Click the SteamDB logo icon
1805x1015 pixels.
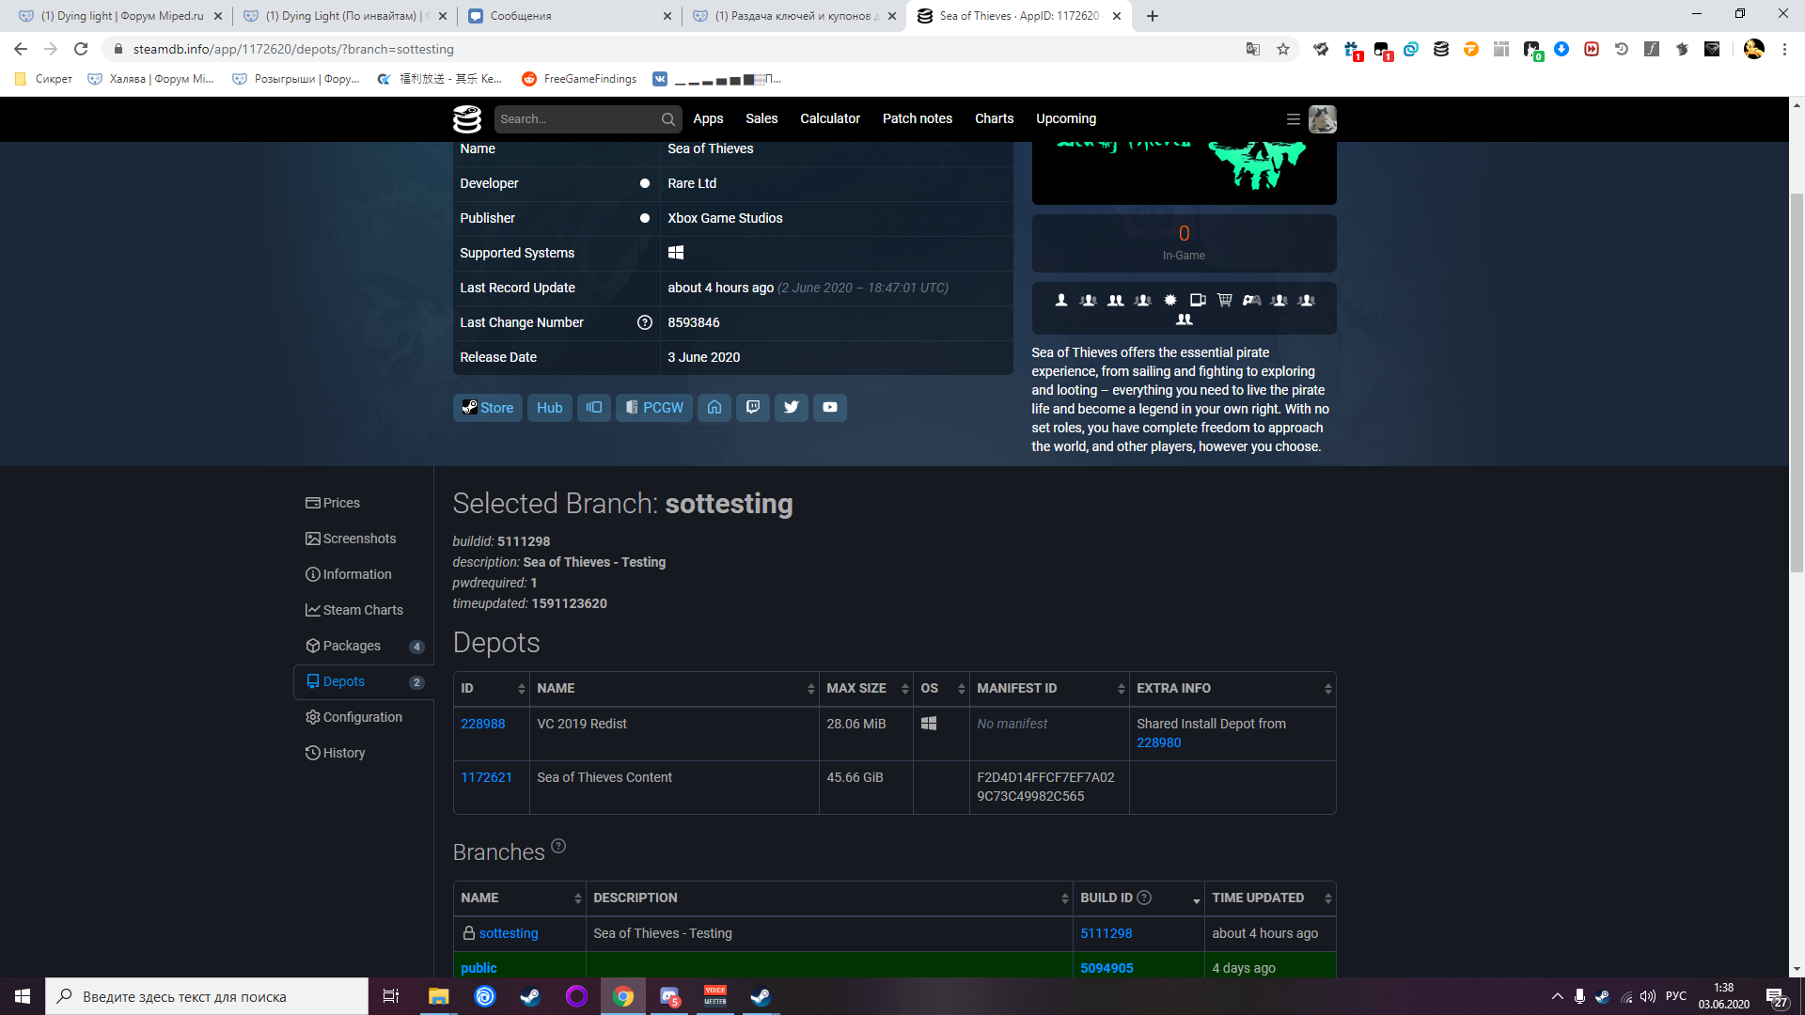(467, 119)
